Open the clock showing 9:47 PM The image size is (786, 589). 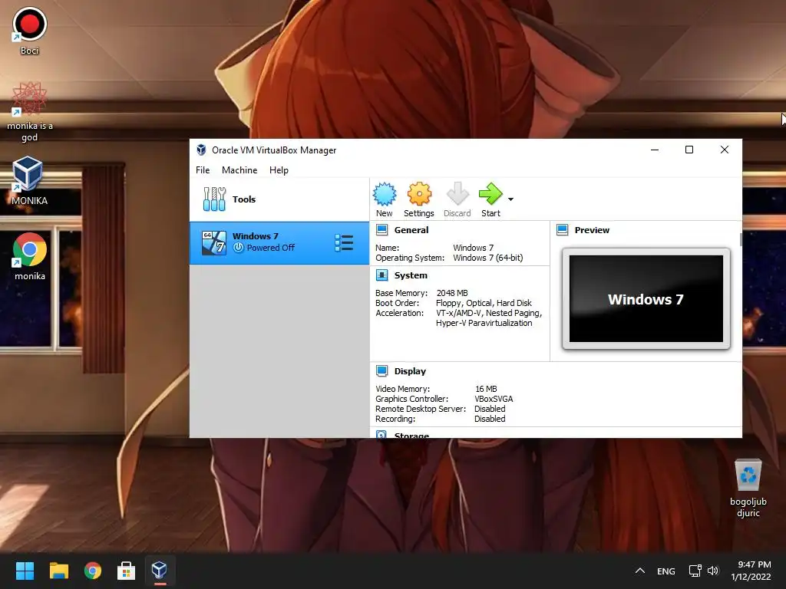tap(751, 571)
